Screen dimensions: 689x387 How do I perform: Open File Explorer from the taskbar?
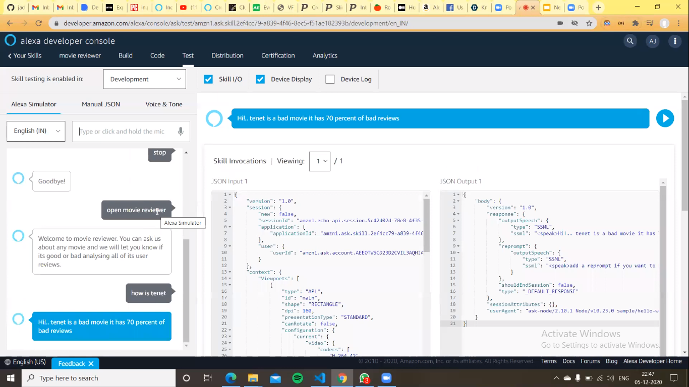253,378
